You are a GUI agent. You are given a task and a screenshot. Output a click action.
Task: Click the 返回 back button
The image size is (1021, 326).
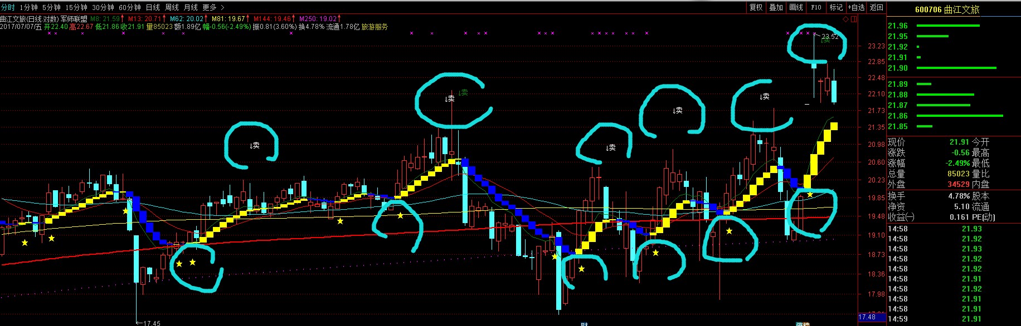tap(877, 7)
